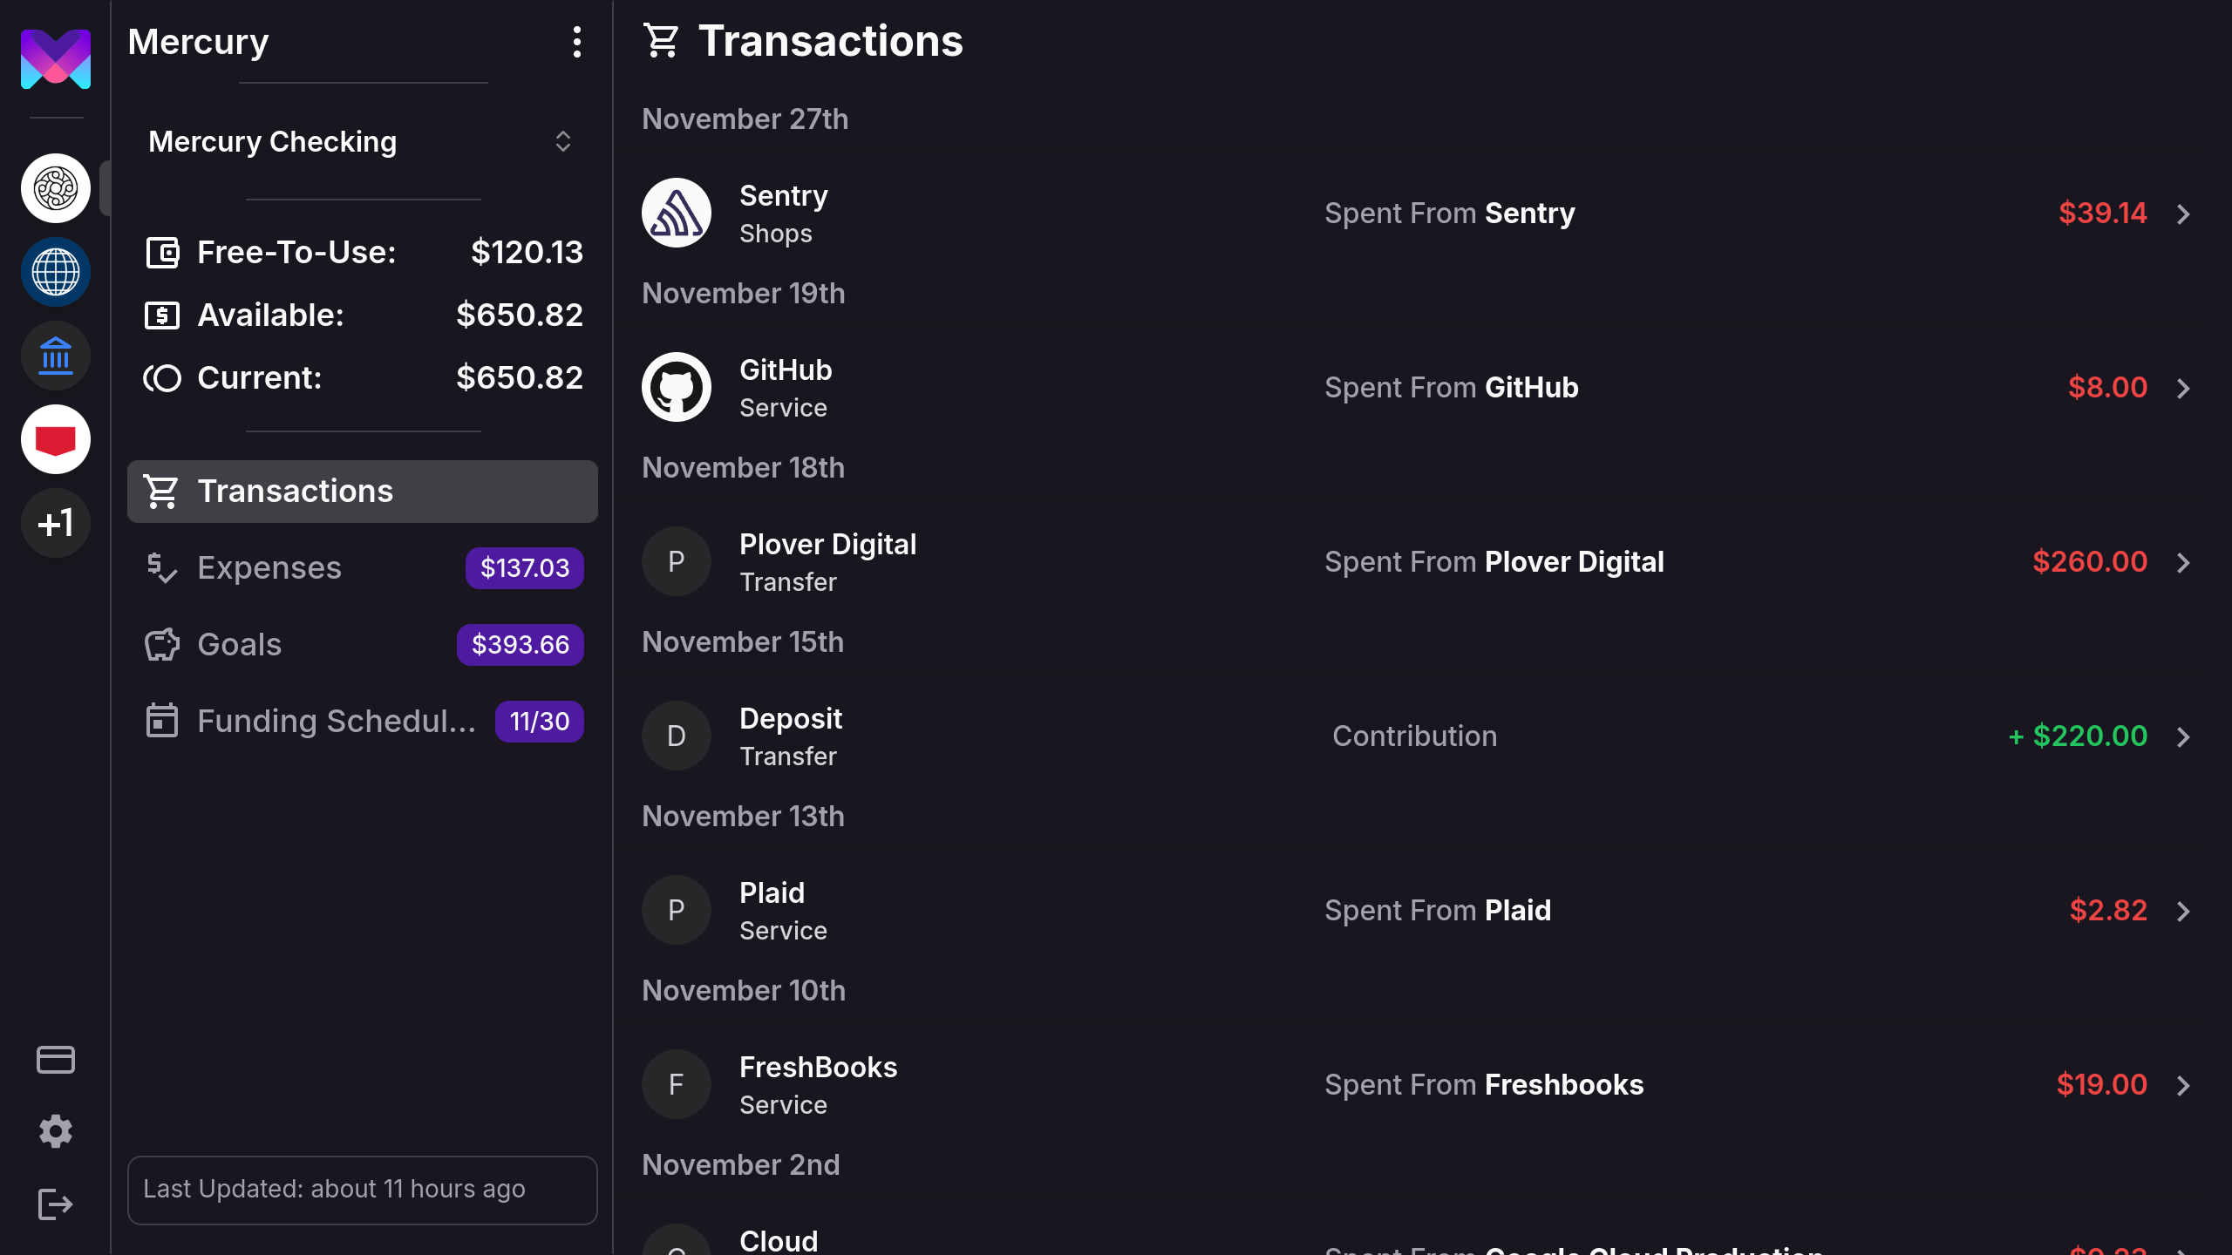Click the Free-To-Use balance row
Screen dimensions: 2232x1255
363,253
